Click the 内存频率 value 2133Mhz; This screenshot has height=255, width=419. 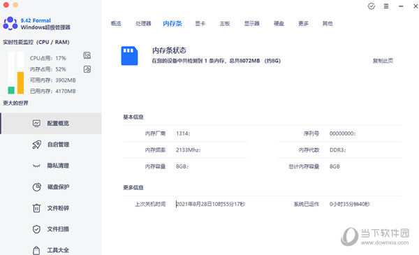click(x=188, y=150)
